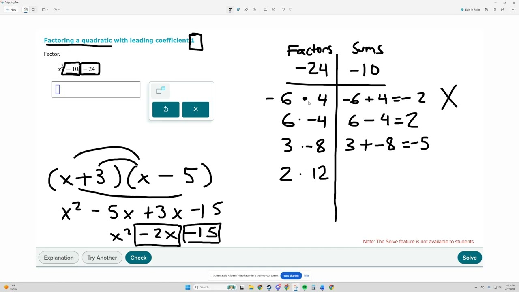Click the Solve button
This screenshot has height=292, width=519.
pos(470,258)
